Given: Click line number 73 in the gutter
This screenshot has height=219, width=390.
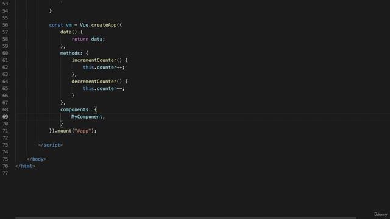Looking at the screenshot, I should click(5, 145).
